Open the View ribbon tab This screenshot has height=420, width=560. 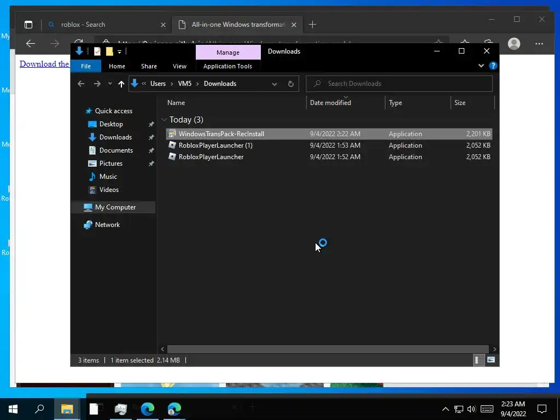coord(179,66)
